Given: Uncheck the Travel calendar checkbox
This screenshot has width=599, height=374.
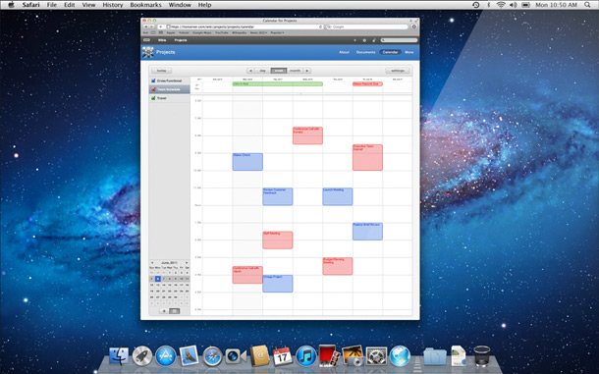Looking at the screenshot, I should (153, 98).
